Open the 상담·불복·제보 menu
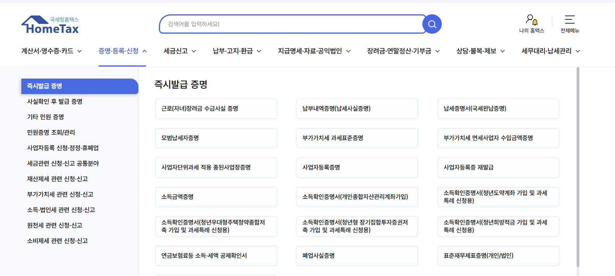The image size is (615, 276). coord(476,51)
